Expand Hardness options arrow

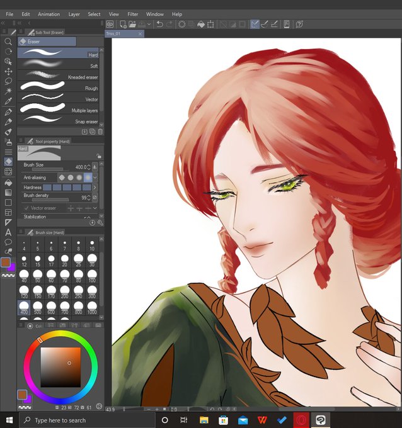pos(95,188)
